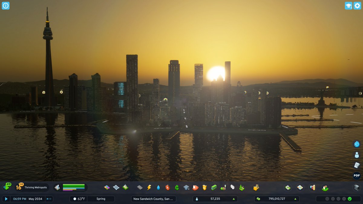The height and width of the screenshot is (204, 363).
Task: Open the event journal newspaper icon
Action: coord(357,165)
